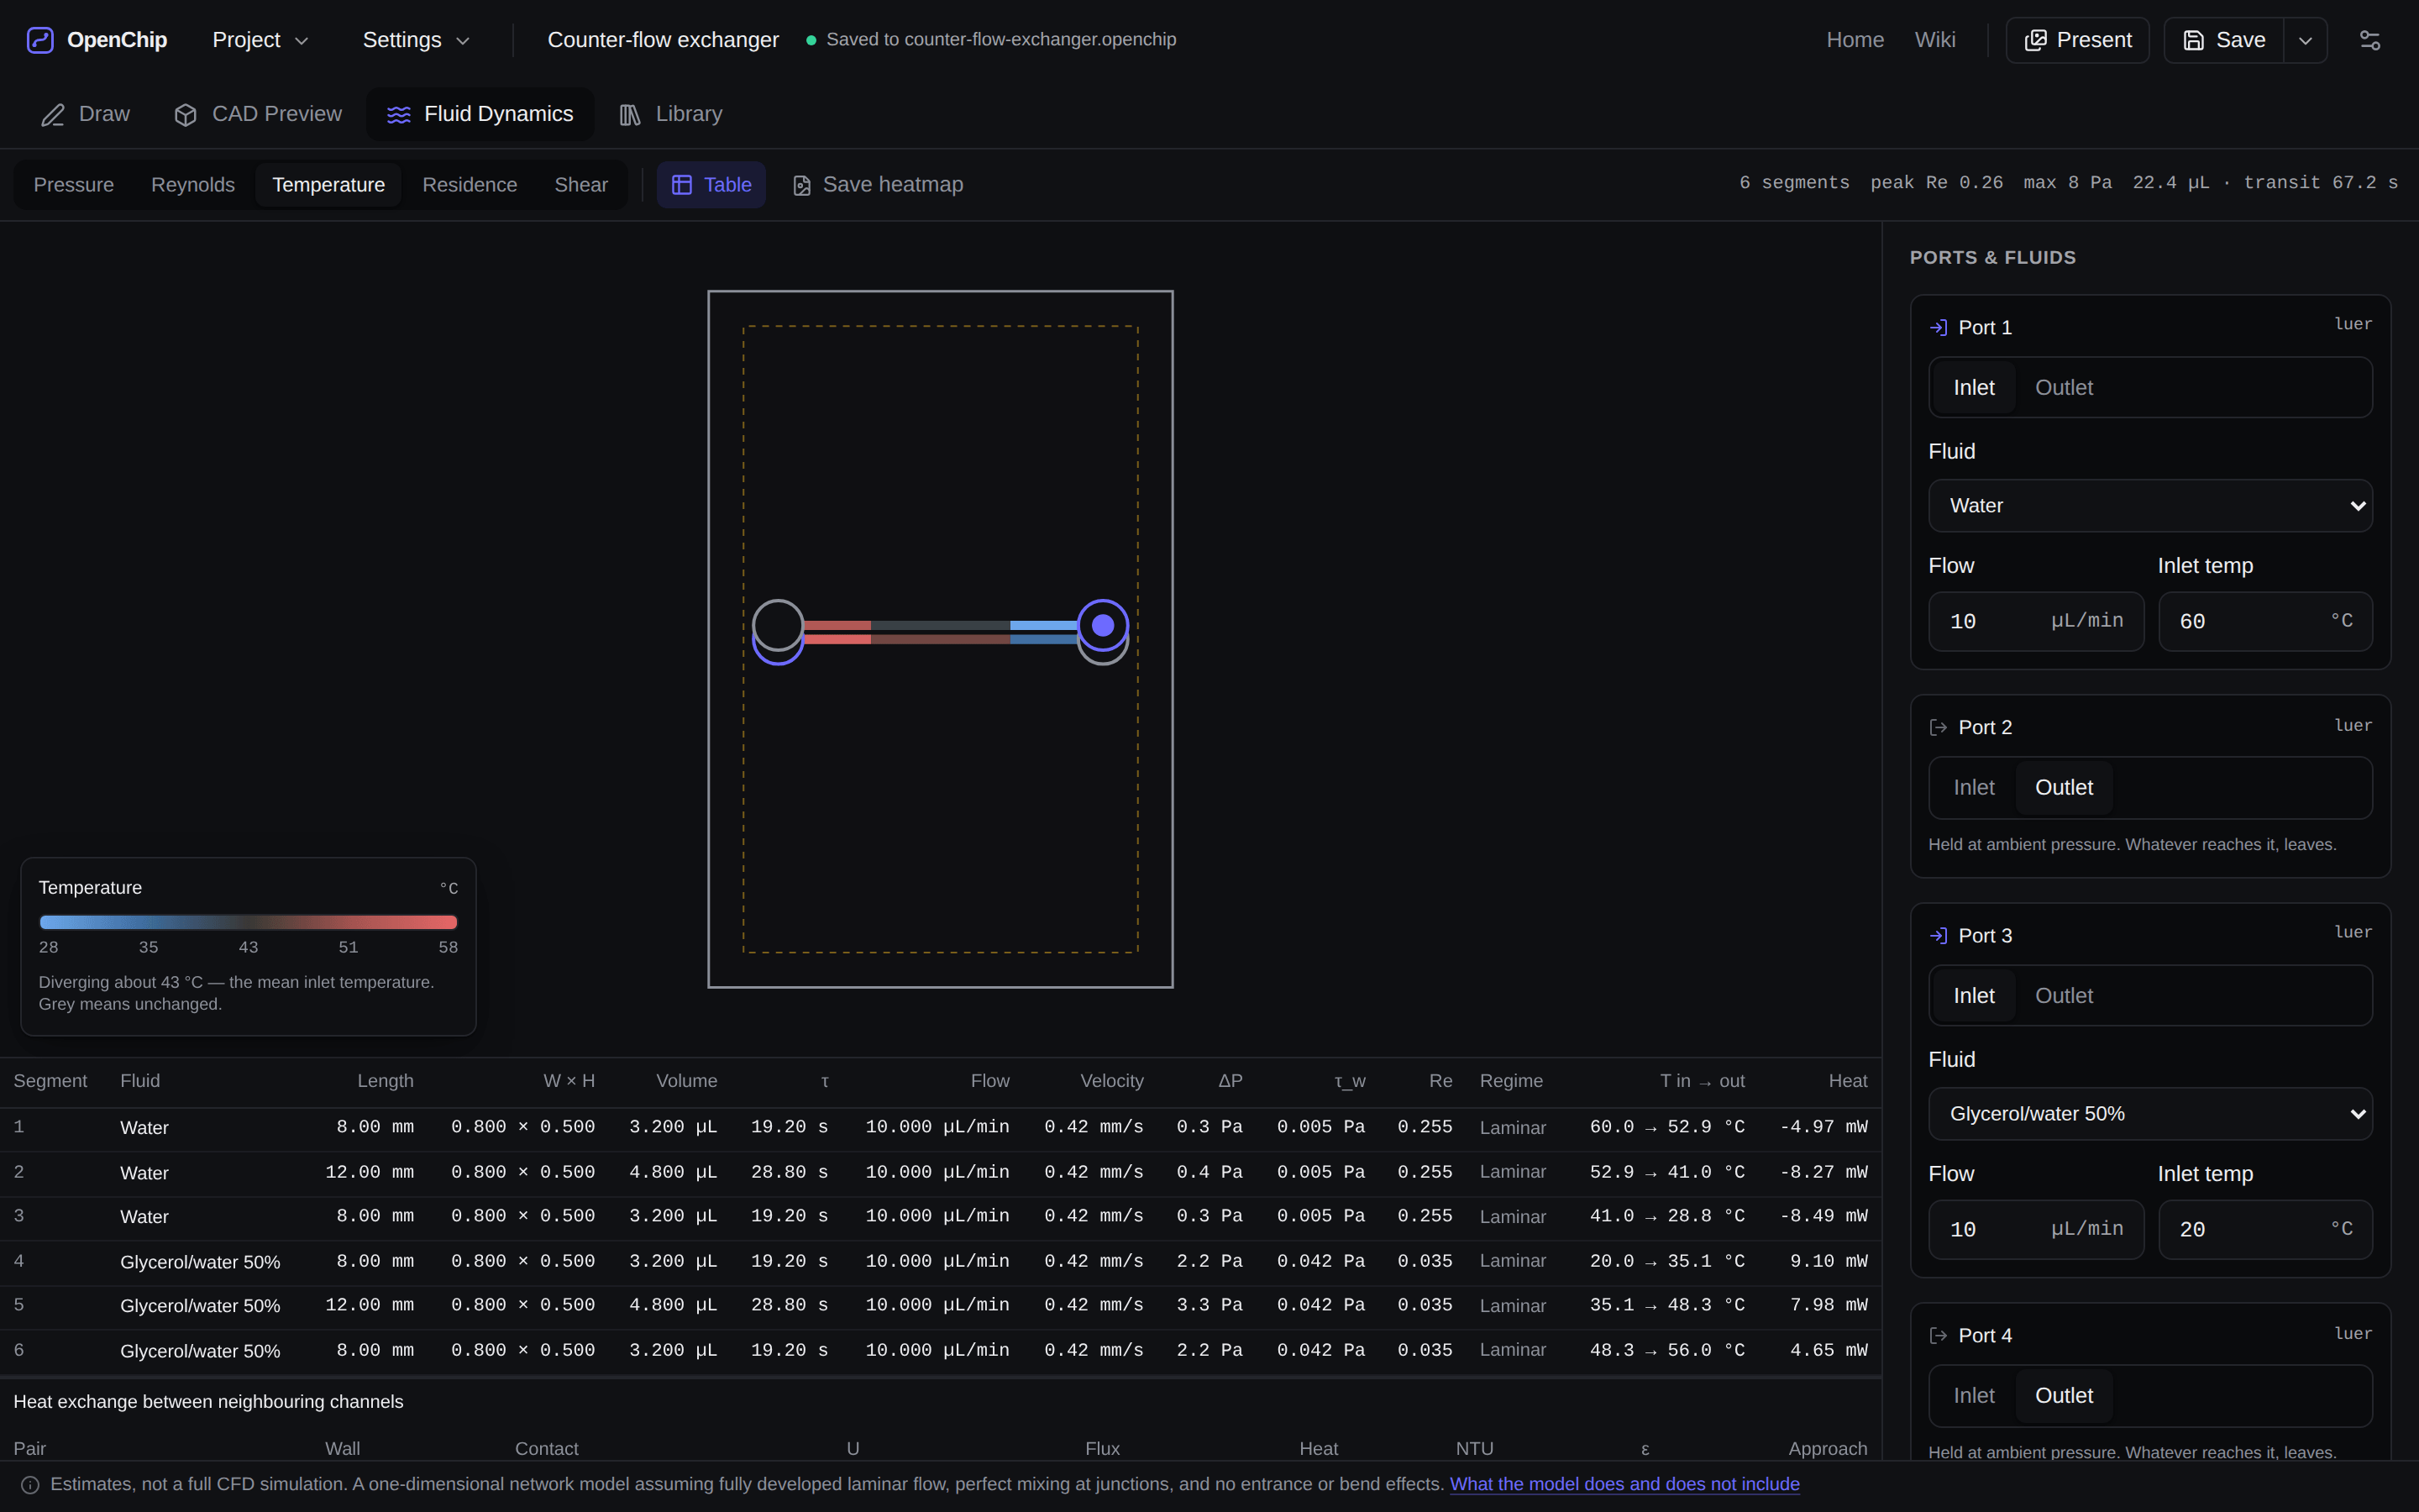The height and width of the screenshot is (1512, 2419).
Task: Set Port 1 to Inlet
Action: 1973,388
